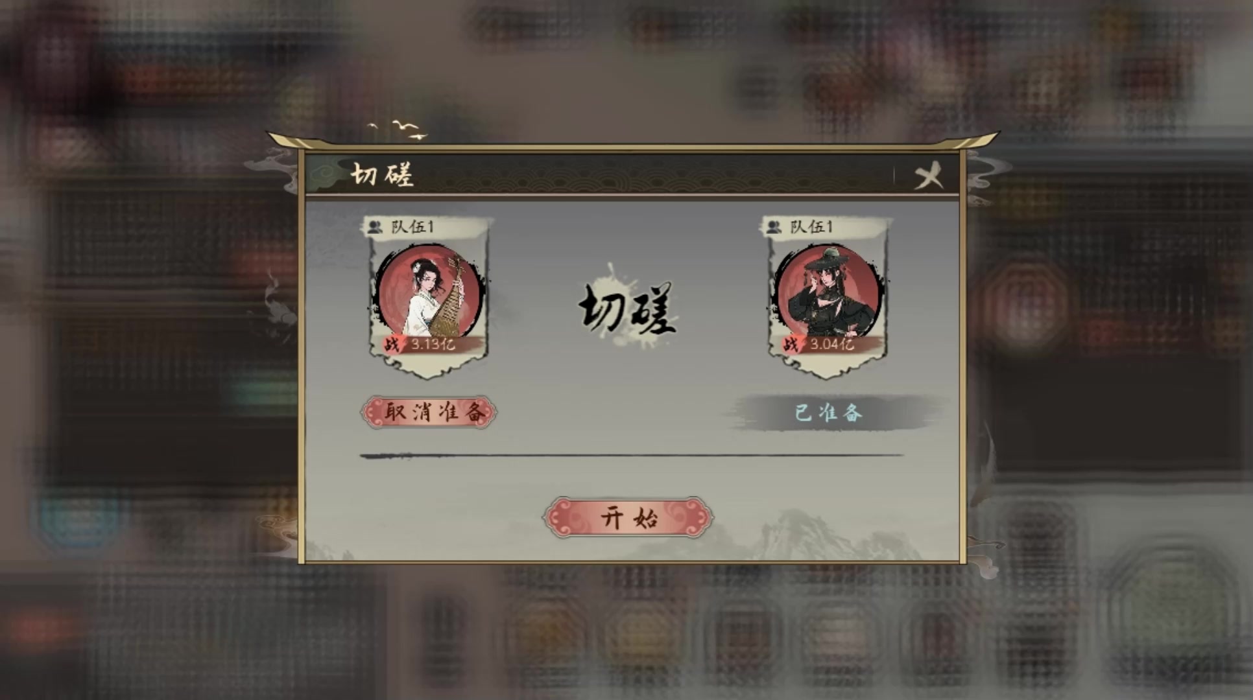The image size is (1253, 700).
Task: Click the 3.04亿 power value
Action: click(831, 344)
